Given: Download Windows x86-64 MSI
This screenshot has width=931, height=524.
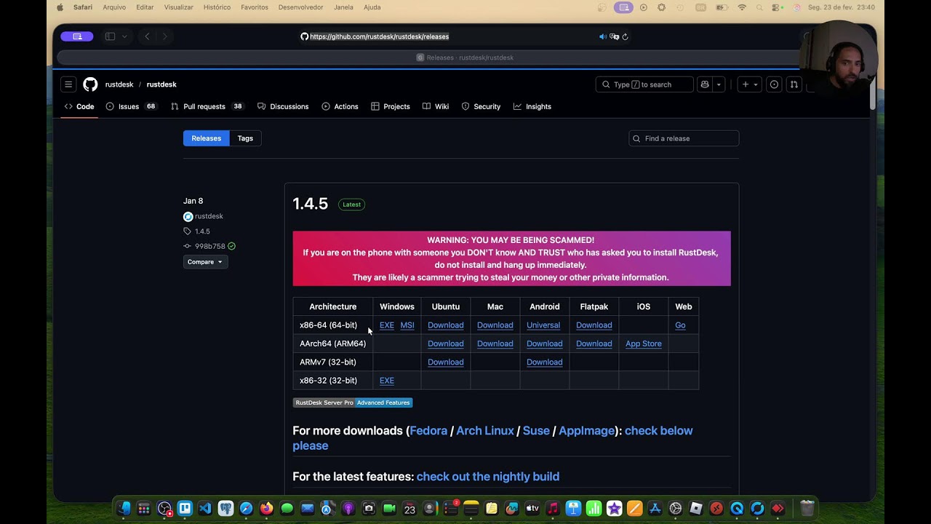Looking at the screenshot, I should coord(407,325).
